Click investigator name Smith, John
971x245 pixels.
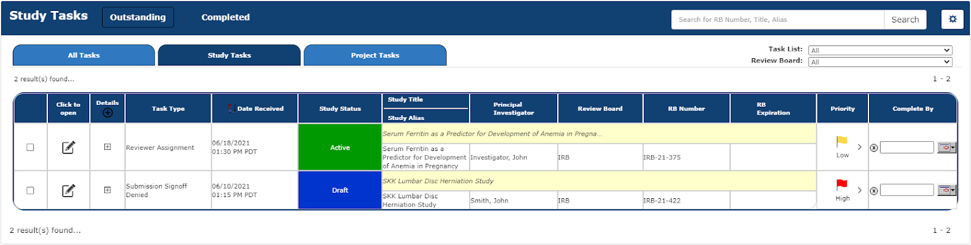point(489,200)
